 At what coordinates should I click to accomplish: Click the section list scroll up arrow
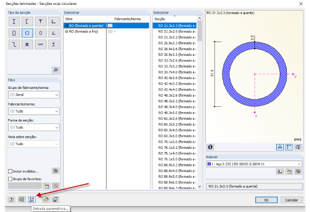point(200,18)
